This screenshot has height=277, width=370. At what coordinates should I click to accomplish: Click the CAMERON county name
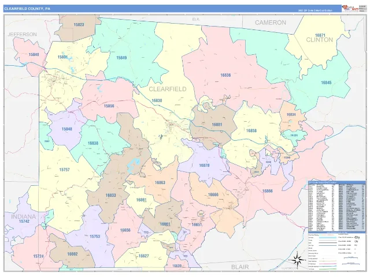point(271,23)
